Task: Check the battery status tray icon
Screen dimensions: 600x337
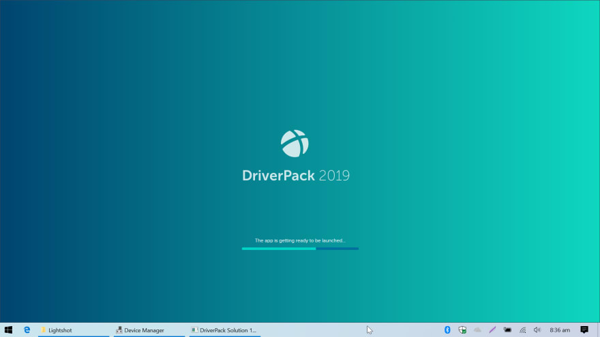Action: (x=507, y=330)
